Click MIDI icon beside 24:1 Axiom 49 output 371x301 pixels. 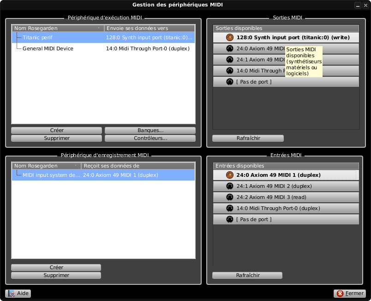click(x=229, y=60)
